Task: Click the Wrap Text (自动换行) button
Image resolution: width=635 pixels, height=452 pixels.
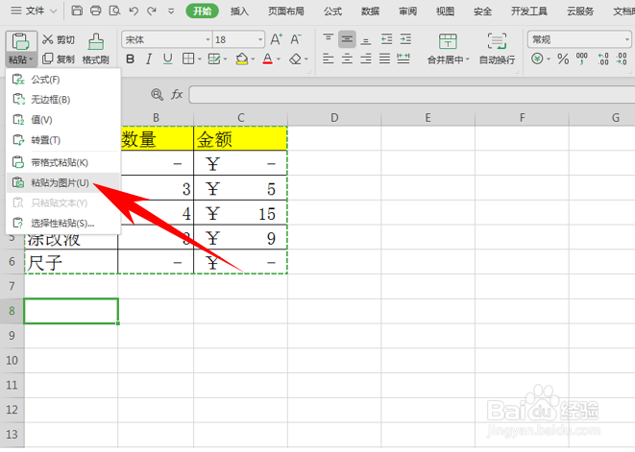Action: 497,49
